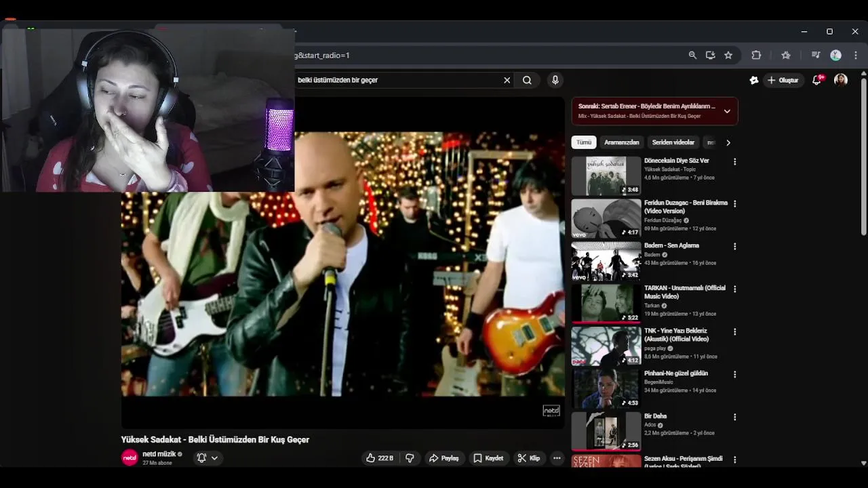Screen dimensions: 868x488
Task: Open options menu for Badem Sen Aglama
Action: pyautogui.click(x=734, y=247)
